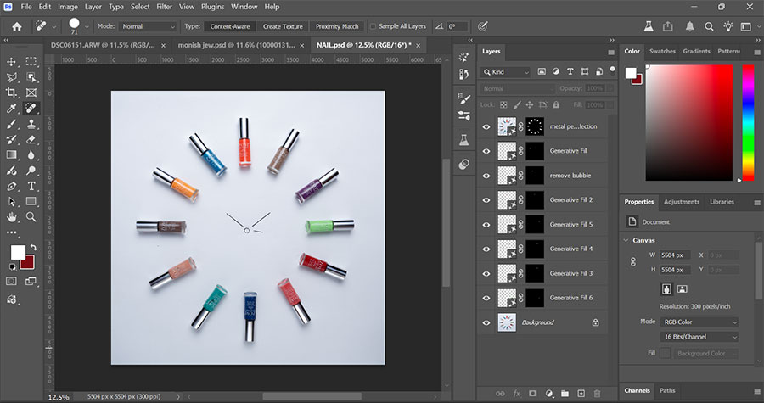Select the Clone Stamp tool
The image size is (764, 403).
click(31, 124)
